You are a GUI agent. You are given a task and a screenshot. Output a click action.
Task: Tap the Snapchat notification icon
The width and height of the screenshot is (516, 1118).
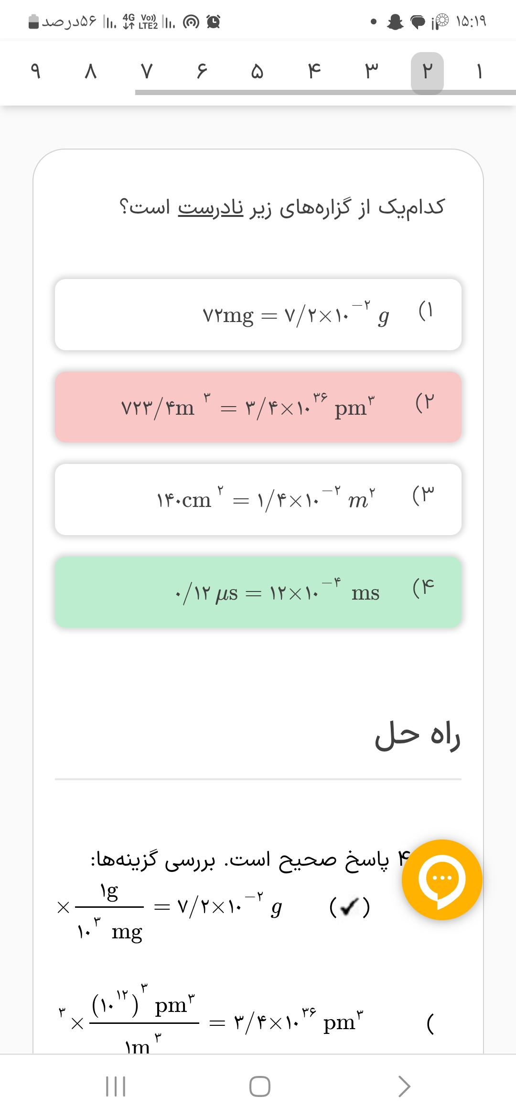point(395,22)
